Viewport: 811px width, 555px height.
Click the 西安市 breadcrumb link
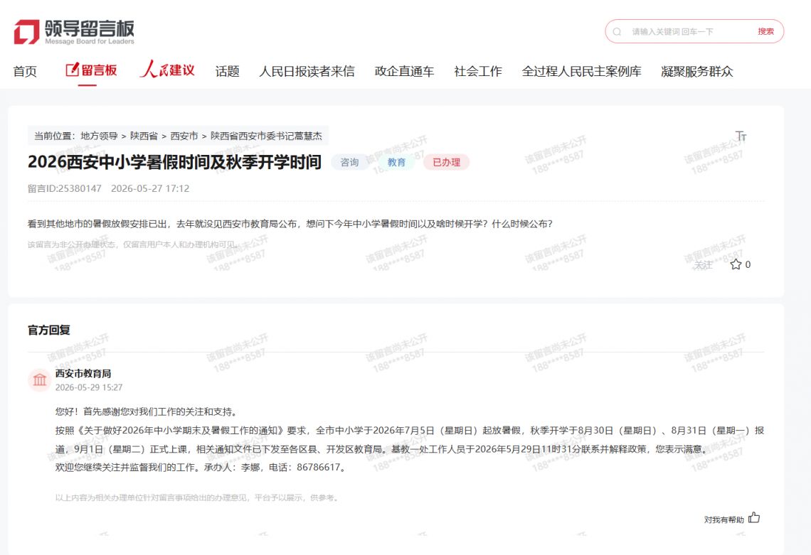coord(184,136)
